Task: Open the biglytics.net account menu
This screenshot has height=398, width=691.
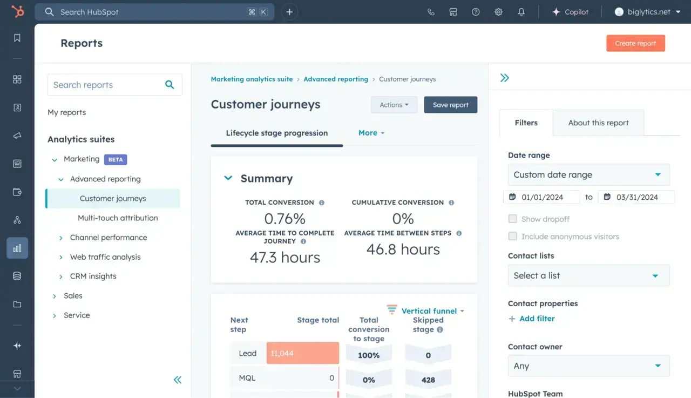Action: click(x=648, y=12)
